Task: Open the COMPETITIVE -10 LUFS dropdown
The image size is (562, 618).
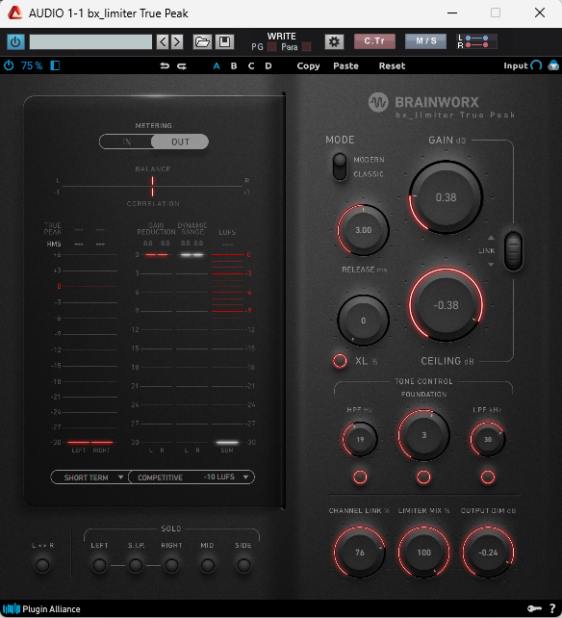Action: [x=192, y=477]
